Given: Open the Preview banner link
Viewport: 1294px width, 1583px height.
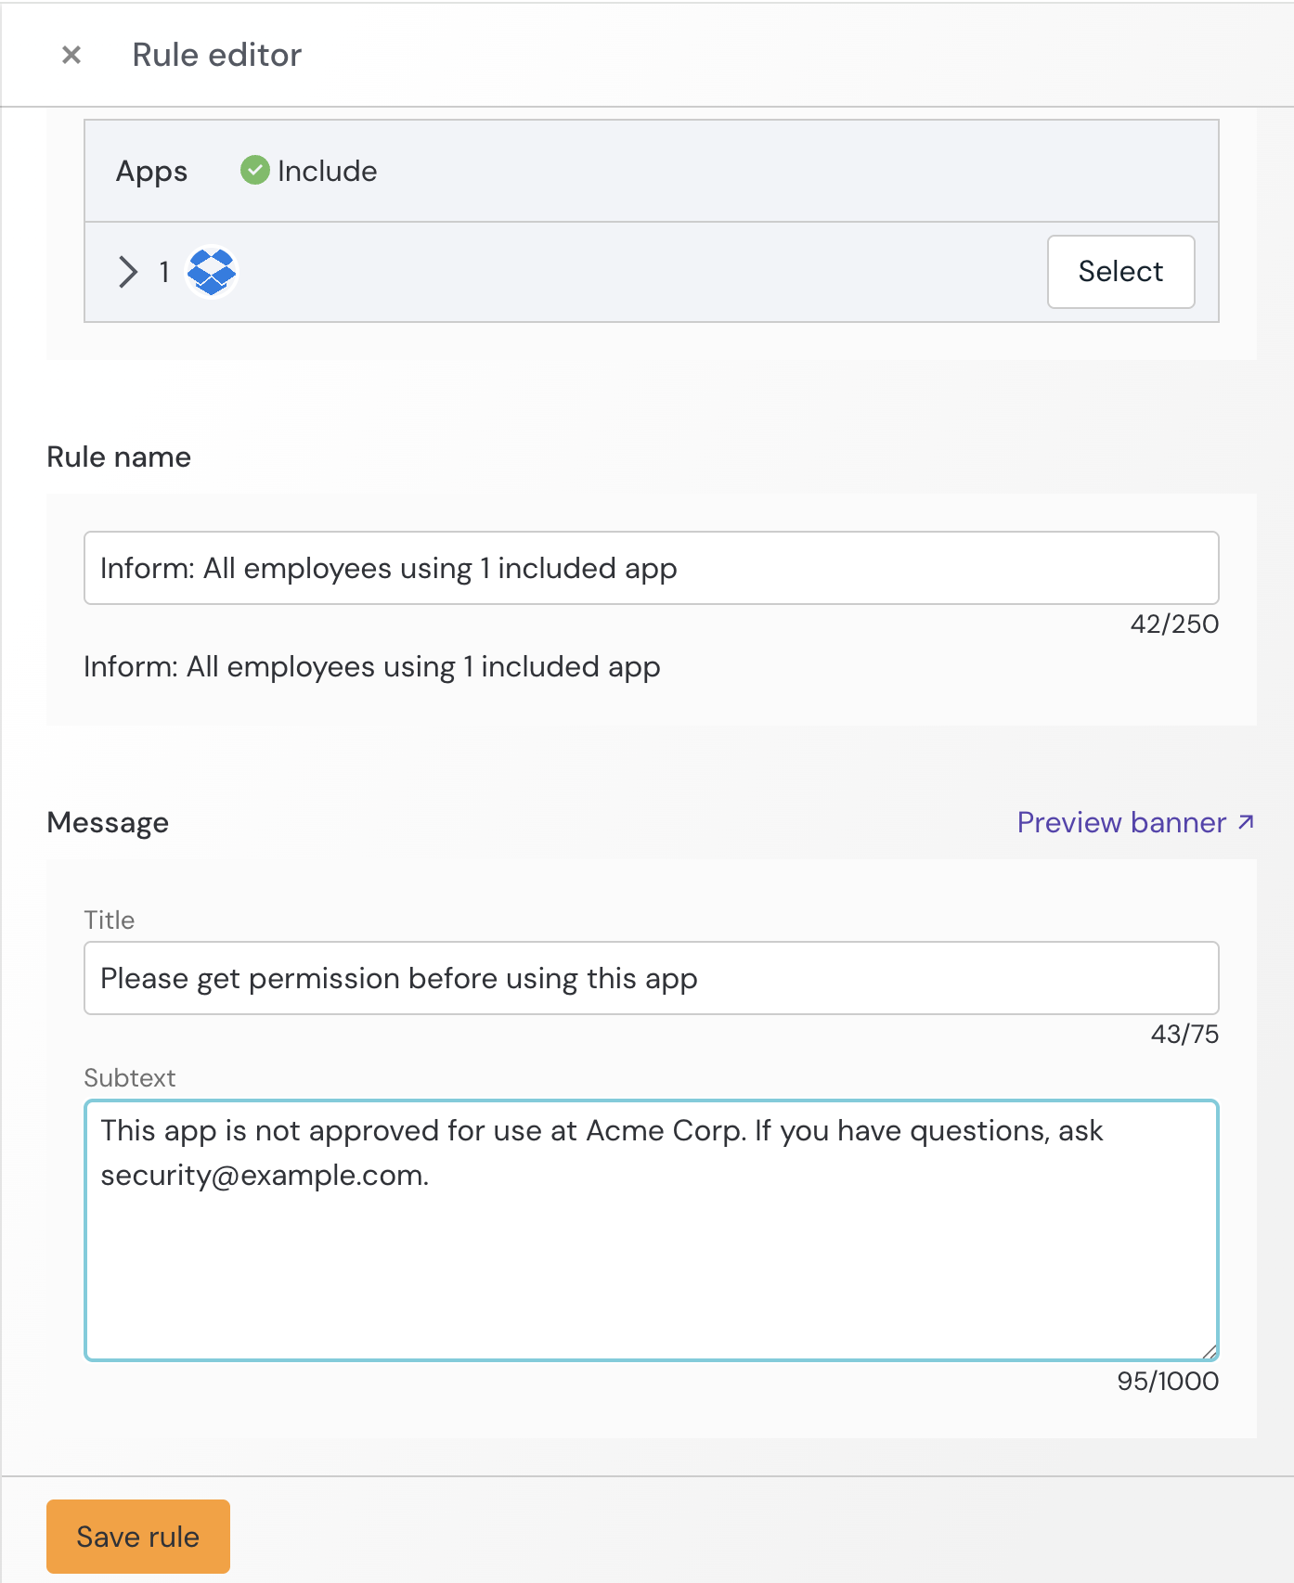Looking at the screenshot, I should pos(1136,822).
